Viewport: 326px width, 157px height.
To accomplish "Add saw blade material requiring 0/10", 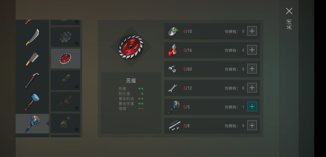I will (x=252, y=31).
